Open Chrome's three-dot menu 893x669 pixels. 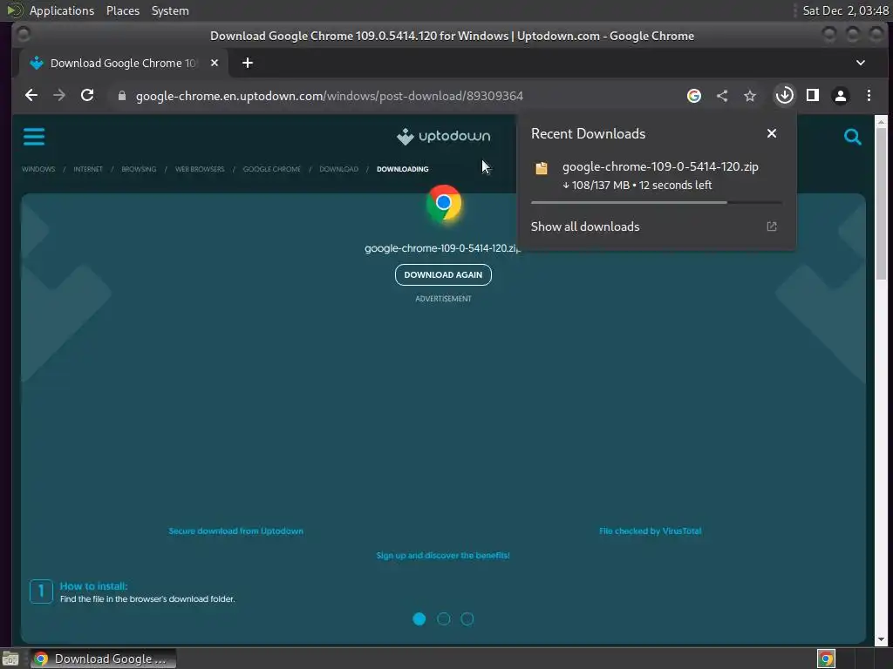tap(869, 96)
